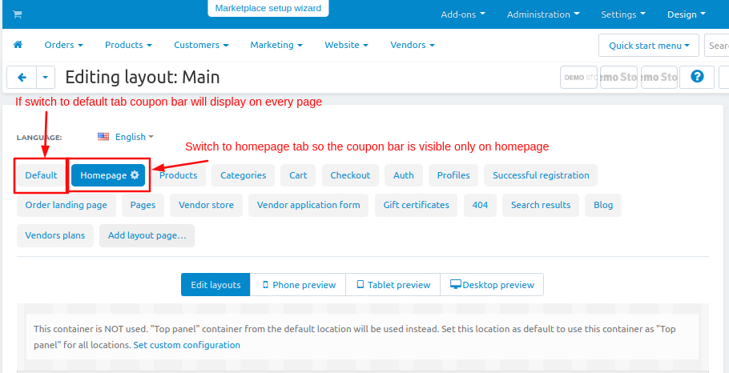The image size is (729, 373).
Task: Switch to Phone preview
Action: pyautogui.click(x=298, y=285)
